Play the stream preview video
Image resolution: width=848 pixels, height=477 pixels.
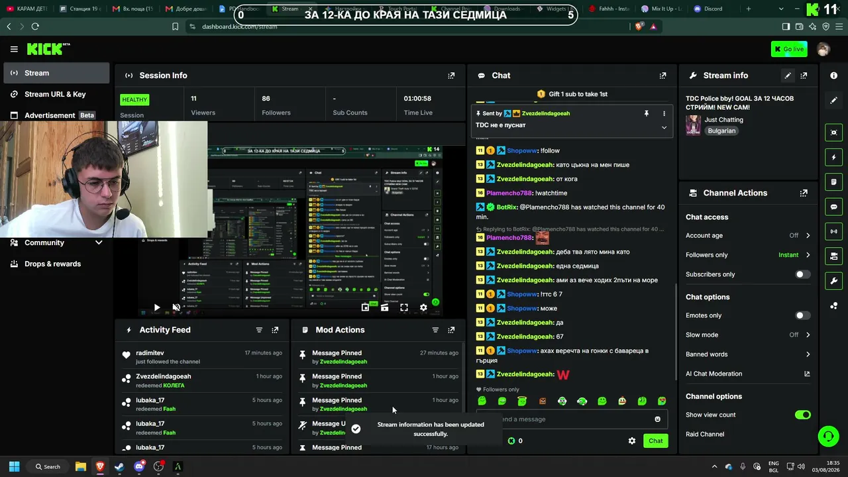(x=156, y=307)
